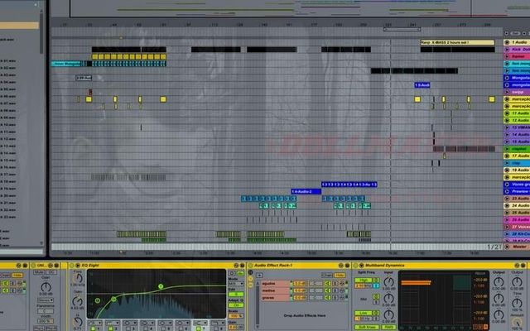Viewport: 530px width, 331px height.
Task: Click the RMS button in Multiband Dynamics
Action: click(388, 327)
